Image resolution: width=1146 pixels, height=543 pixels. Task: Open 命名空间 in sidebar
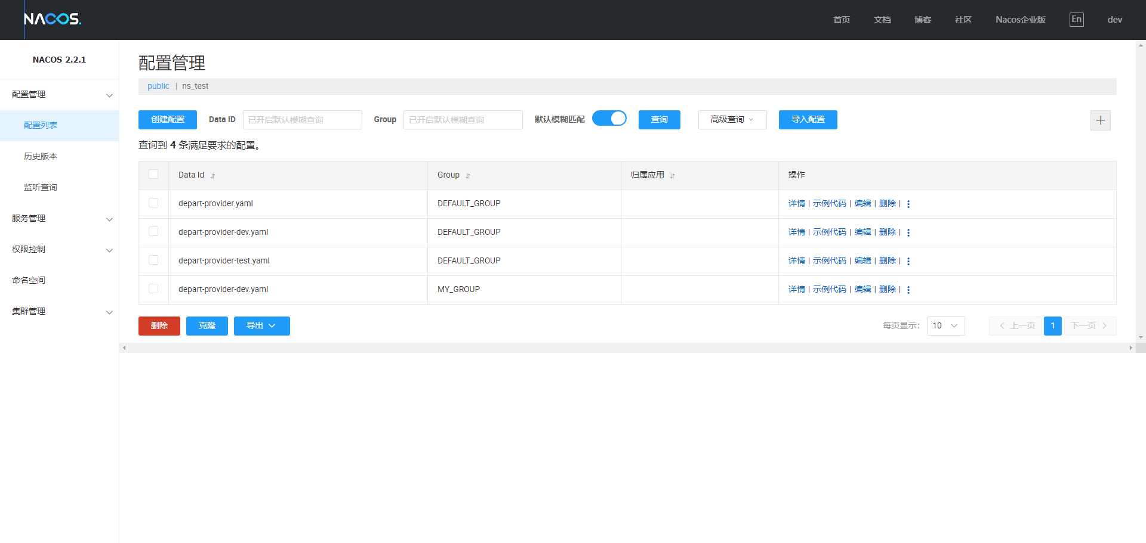[x=60, y=281]
